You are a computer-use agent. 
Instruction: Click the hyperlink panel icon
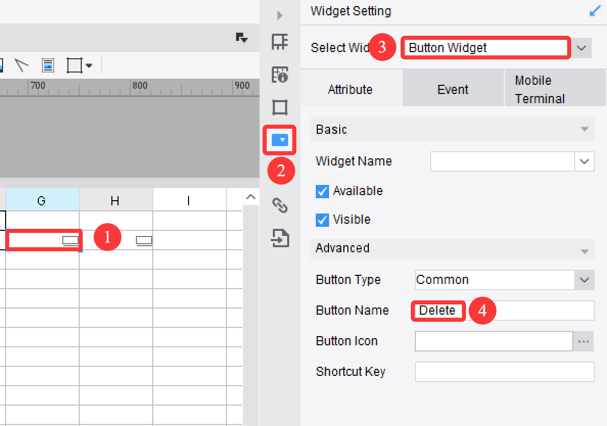pyautogui.click(x=279, y=206)
